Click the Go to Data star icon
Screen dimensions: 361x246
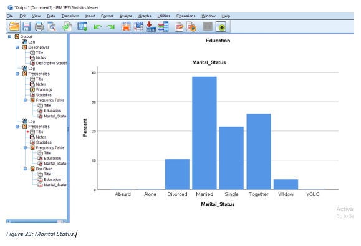tap(126, 27)
